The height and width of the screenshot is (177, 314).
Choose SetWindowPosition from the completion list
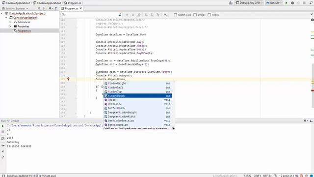point(137,120)
